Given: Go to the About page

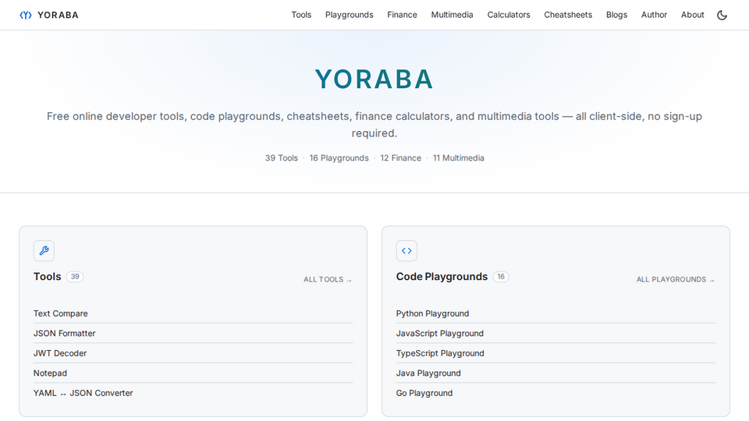Looking at the screenshot, I should (x=693, y=15).
